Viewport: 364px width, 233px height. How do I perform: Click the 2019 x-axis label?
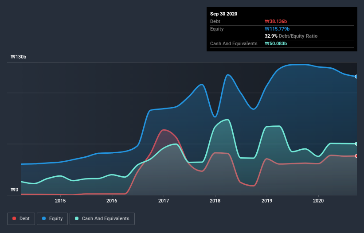(267, 201)
